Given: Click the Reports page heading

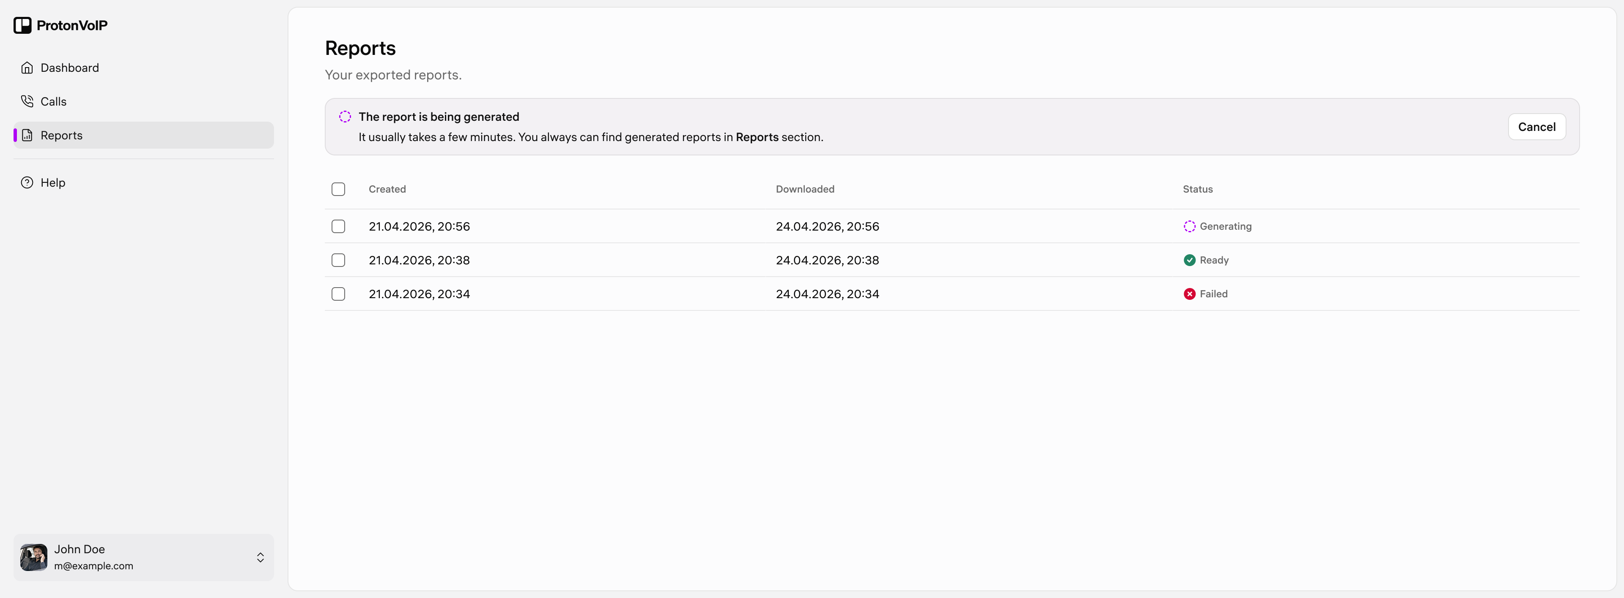Looking at the screenshot, I should [x=360, y=49].
